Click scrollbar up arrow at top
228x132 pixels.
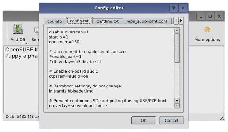tap(177, 31)
